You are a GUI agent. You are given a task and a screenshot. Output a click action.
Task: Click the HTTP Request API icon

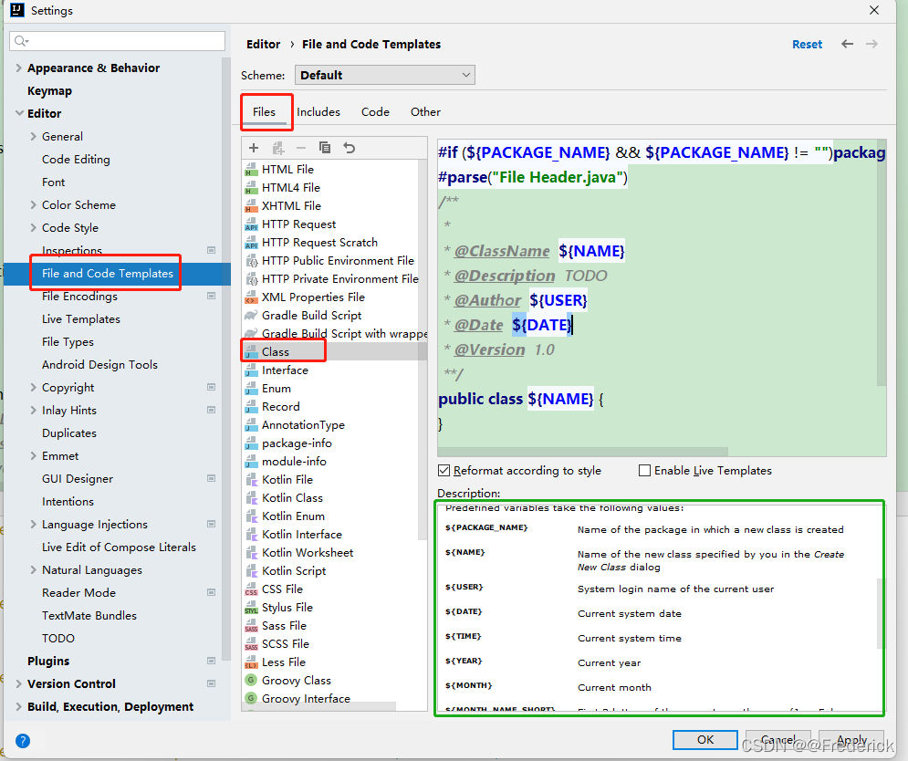(251, 224)
